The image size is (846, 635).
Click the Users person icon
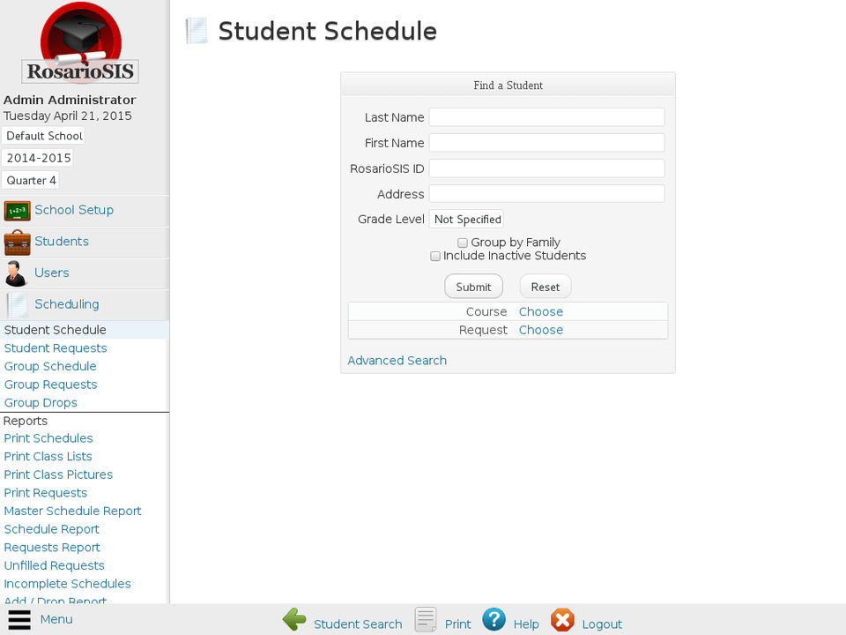(x=16, y=273)
